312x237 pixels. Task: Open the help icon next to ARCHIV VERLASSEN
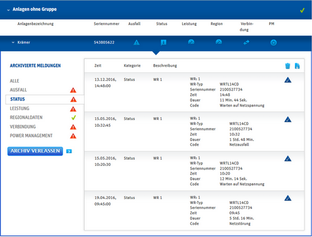(69, 151)
